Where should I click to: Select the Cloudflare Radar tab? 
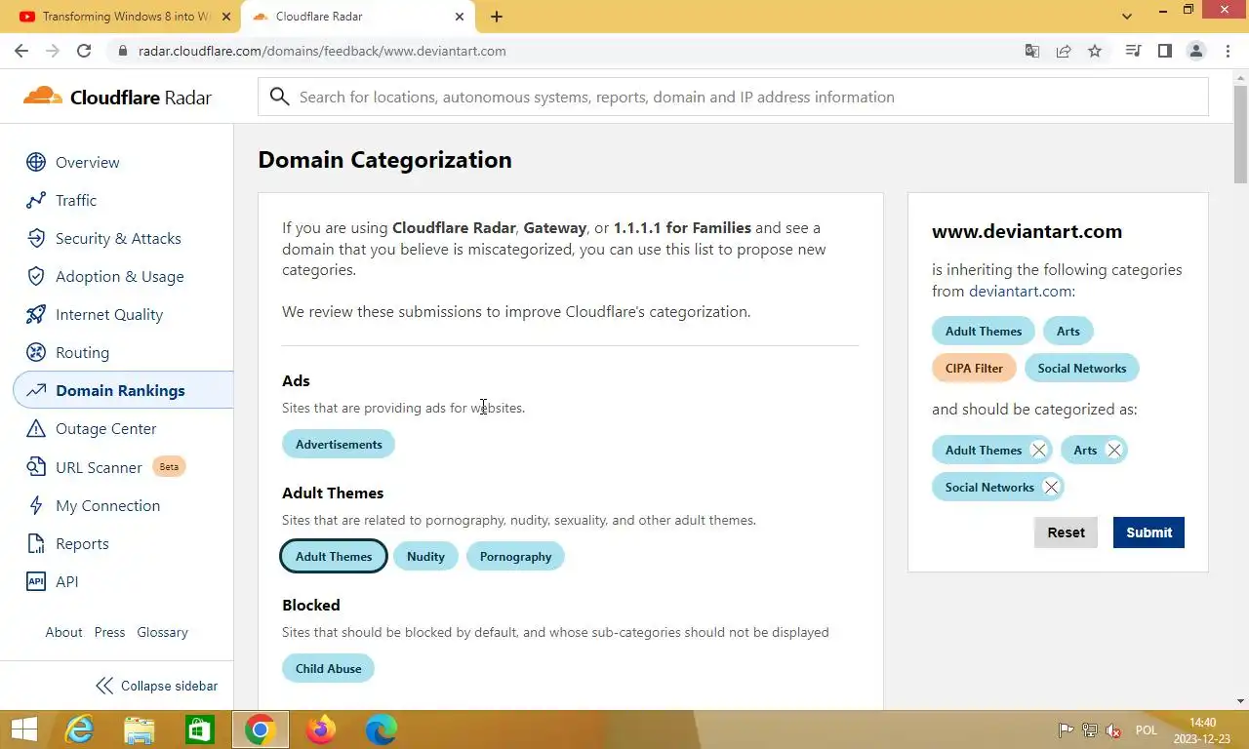point(357,17)
